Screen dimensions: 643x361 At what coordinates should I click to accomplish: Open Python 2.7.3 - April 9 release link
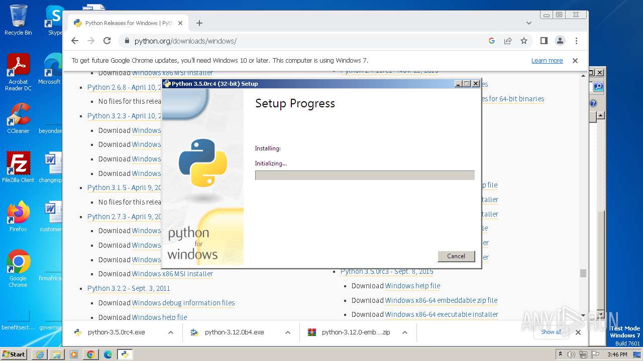tap(124, 217)
